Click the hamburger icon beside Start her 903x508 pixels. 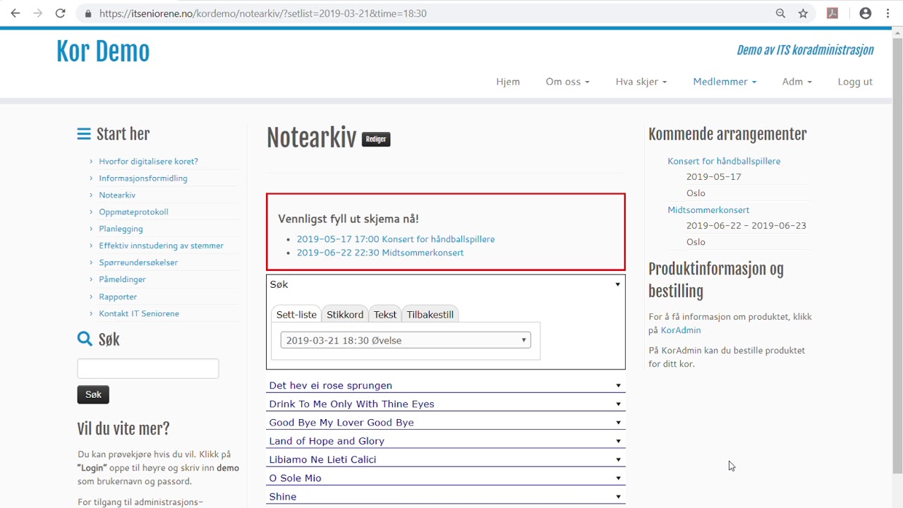[x=84, y=134]
